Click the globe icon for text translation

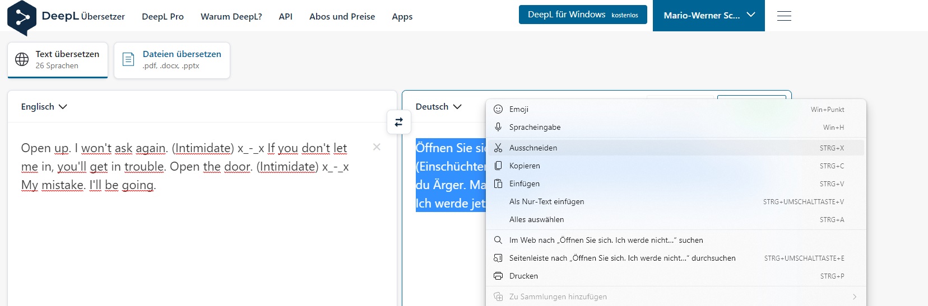pyautogui.click(x=22, y=60)
